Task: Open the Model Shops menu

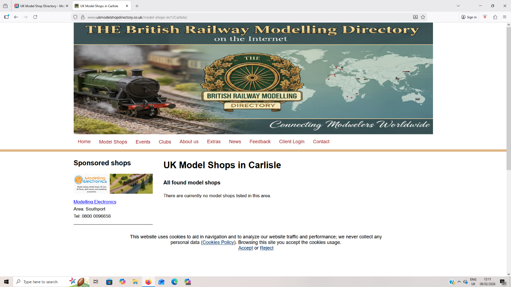Action: [113, 142]
